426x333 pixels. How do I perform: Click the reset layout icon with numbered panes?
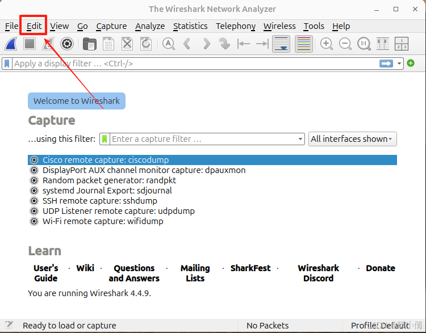click(402, 44)
